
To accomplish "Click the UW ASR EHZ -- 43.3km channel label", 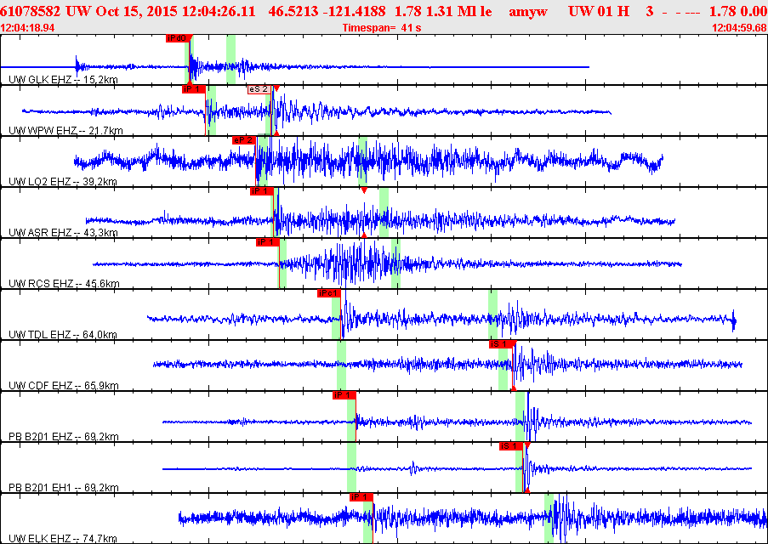I will (x=64, y=232).
